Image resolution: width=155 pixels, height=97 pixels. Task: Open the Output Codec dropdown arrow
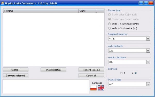(148, 84)
